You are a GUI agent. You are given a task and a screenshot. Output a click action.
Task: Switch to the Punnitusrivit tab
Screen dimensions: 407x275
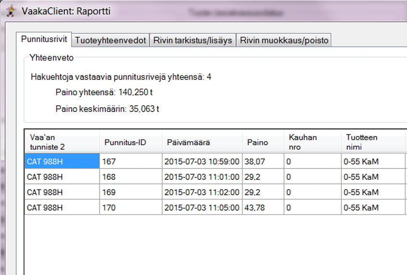pos(44,39)
